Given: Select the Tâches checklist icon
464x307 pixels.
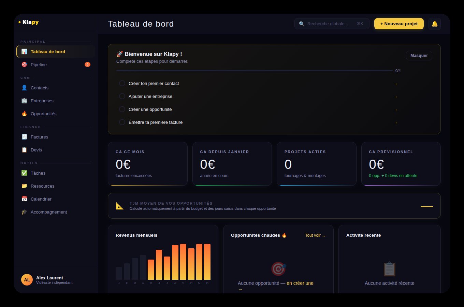Looking at the screenshot, I should click(24, 173).
